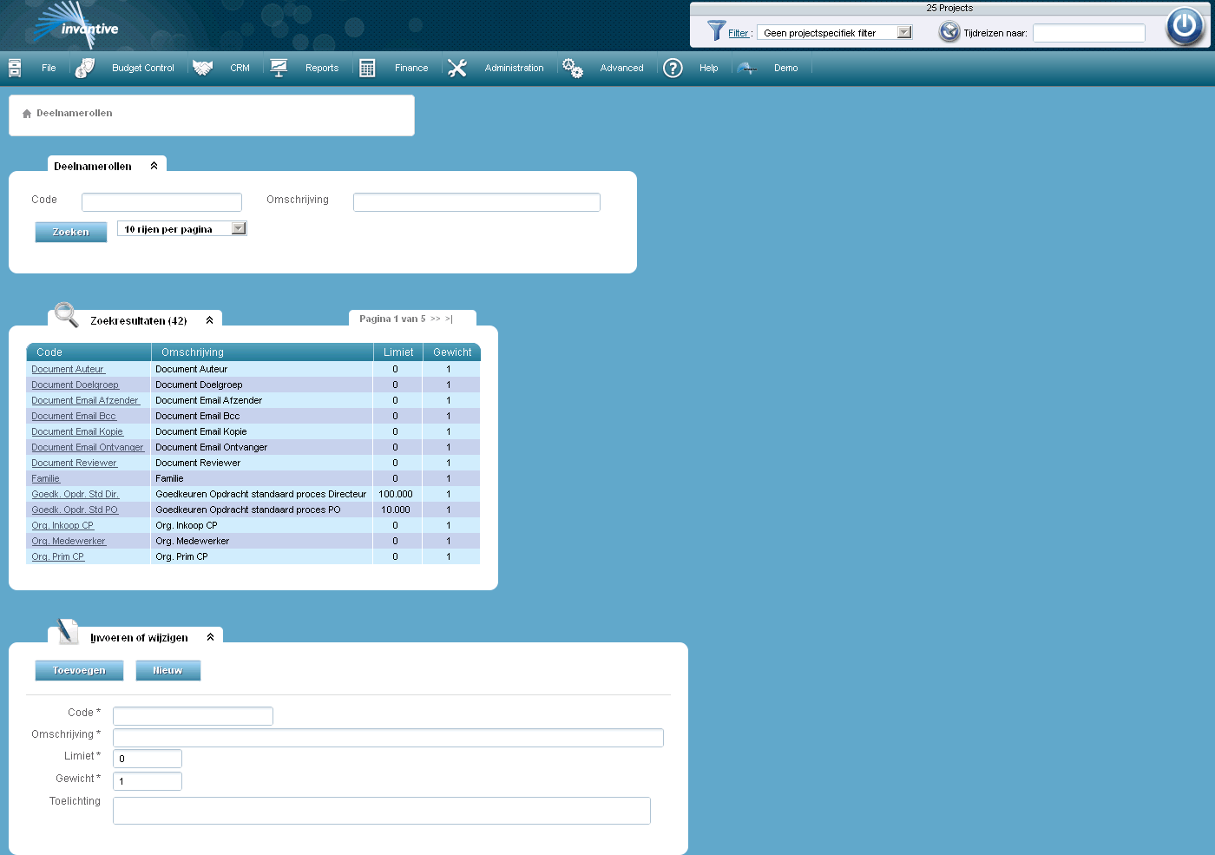
Task: Open the Finance menu
Action: point(411,68)
